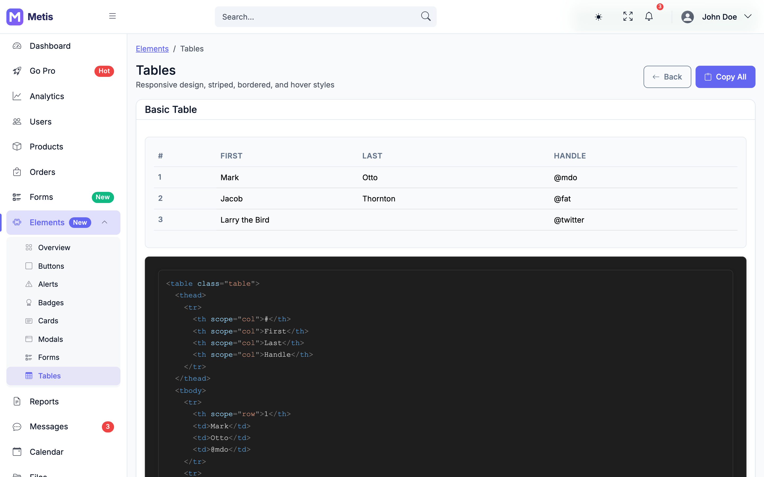Click the Alerts triangle icon
The height and width of the screenshot is (477, 764).
[x=29, y=284]
